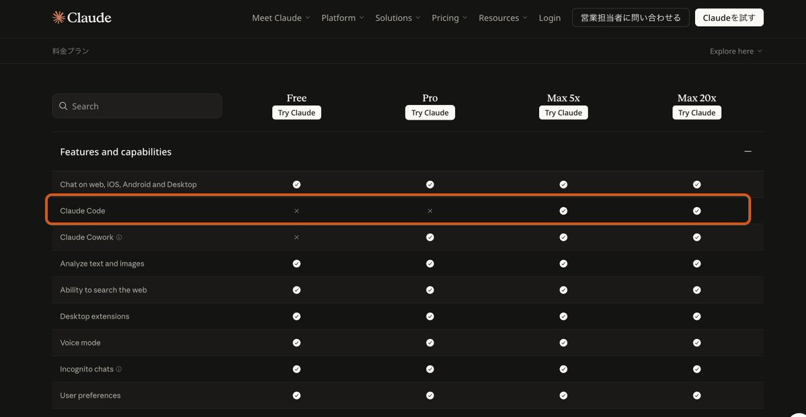The width and height of the screenshot is (806, 417).
Task: Click the Voice mode row label
Action: coord(80,343)
